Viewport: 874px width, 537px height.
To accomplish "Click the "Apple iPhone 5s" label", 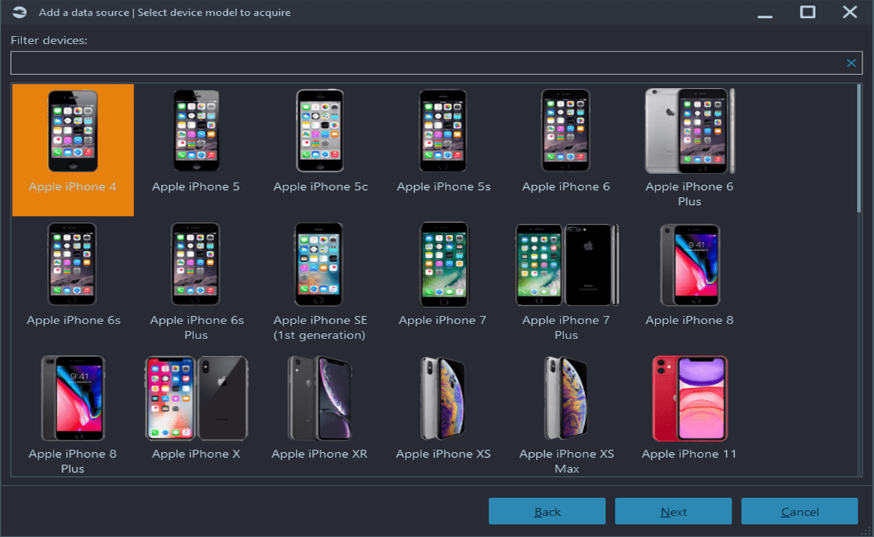I will point(443,186).
